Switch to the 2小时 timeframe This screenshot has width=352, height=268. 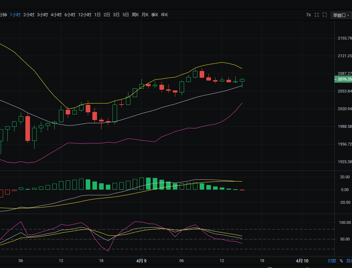[29, 15]
